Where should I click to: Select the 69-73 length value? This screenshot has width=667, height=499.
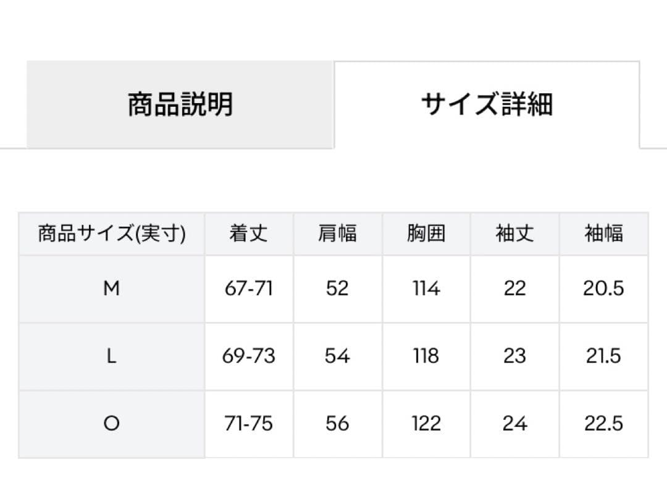[x=249, y=356]
